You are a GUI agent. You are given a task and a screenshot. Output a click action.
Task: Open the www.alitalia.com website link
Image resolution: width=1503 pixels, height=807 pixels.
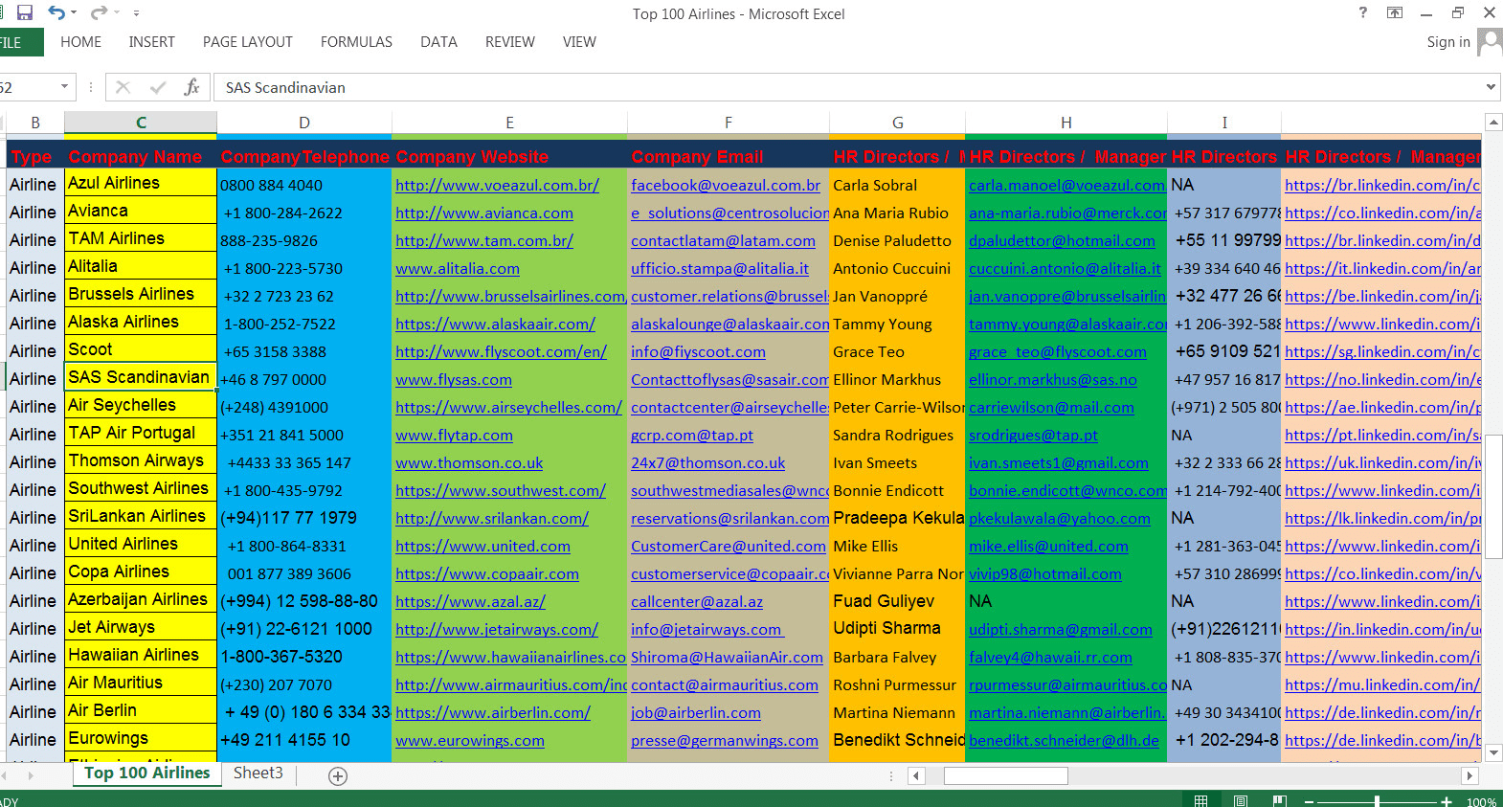click(458, 269)
